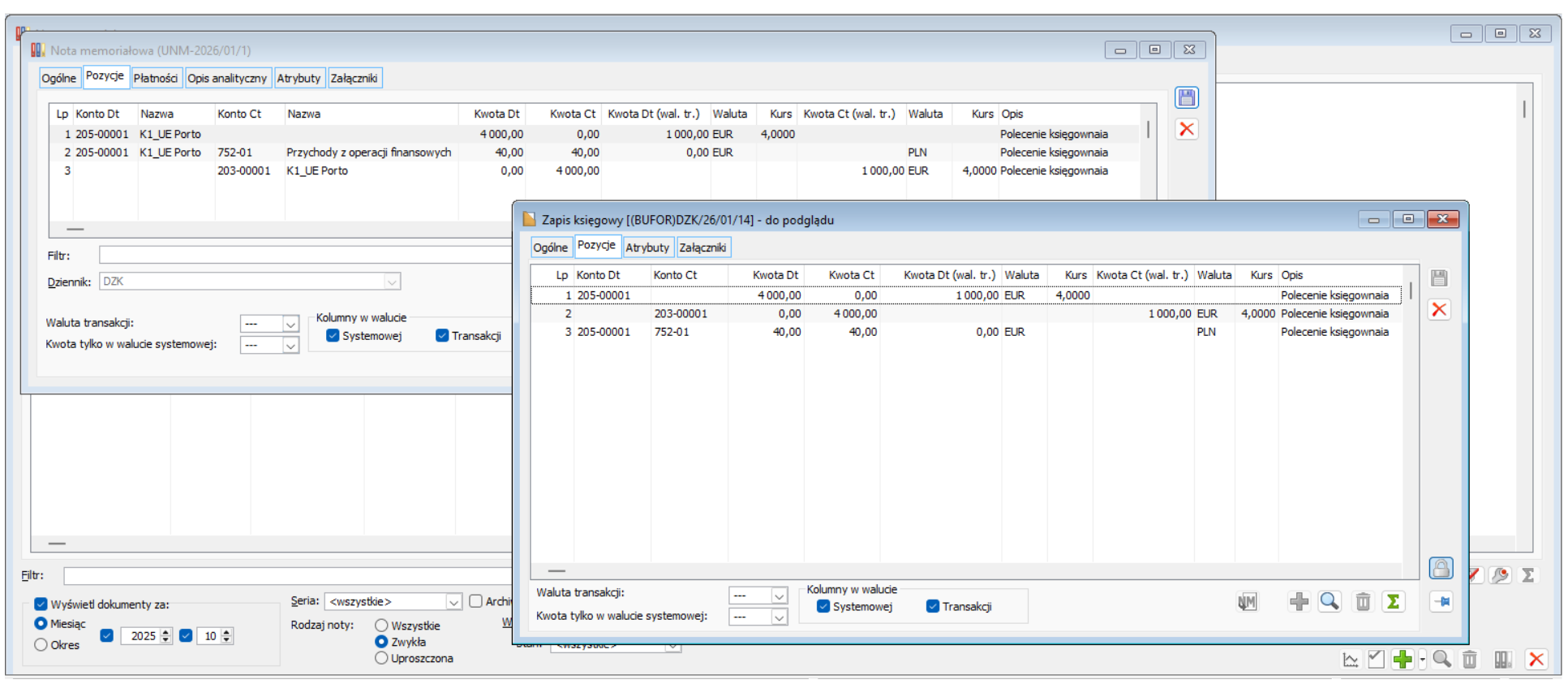Viewport: 1568px width, 684px height.
Task: Click the magnifier preview icon in Zapis księgowy
Action: coord(1330,601)
